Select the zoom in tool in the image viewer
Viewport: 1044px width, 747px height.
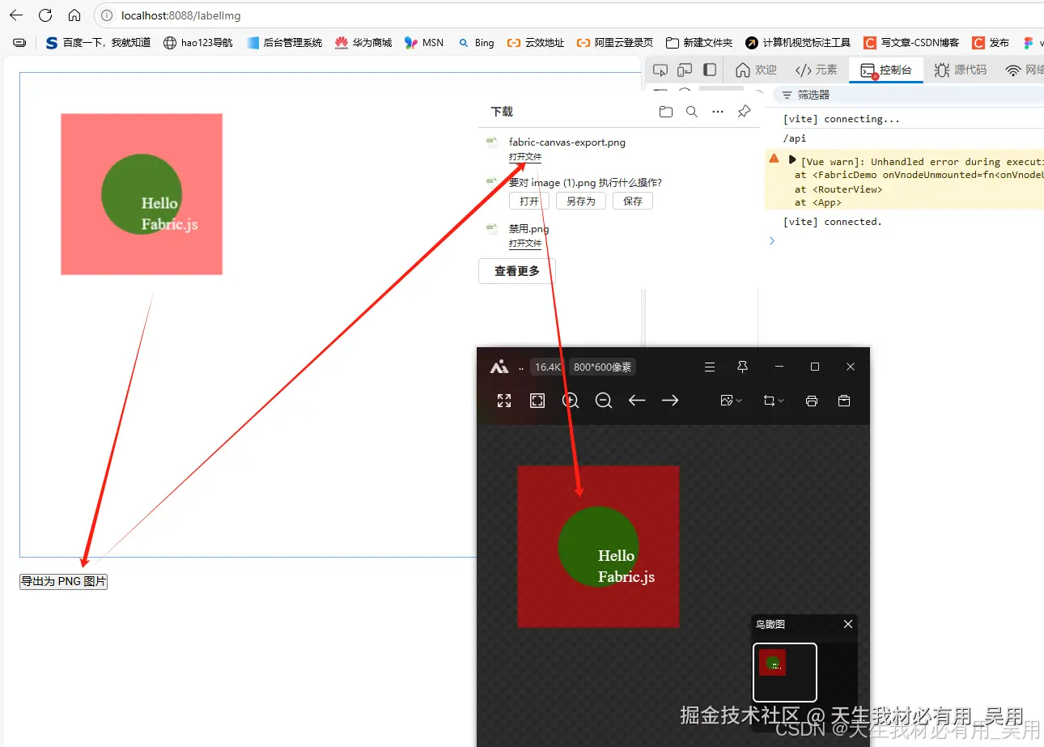(x=571, y=400)
